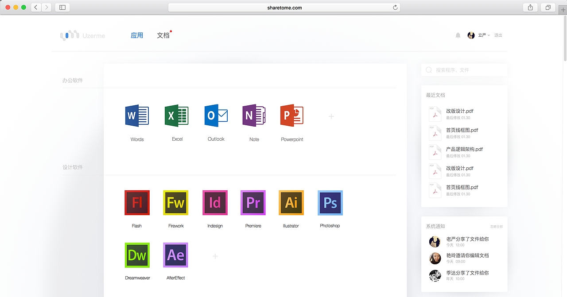567x297 pixels.
Task: Switch to the 文档 tab
Action: [163, 35]
